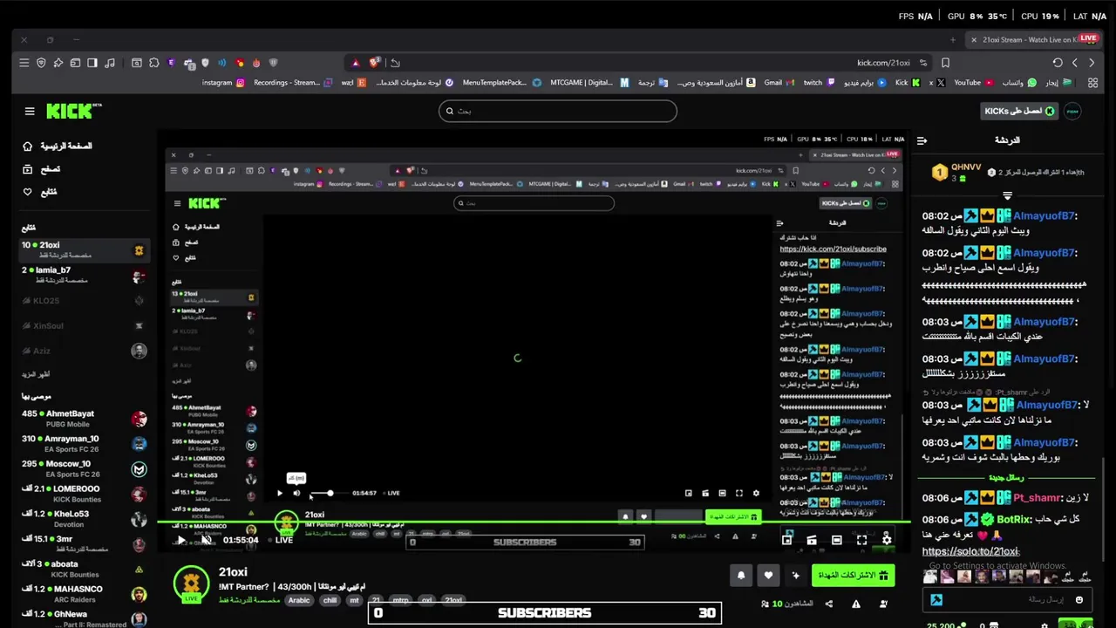Click the green gift subscriptions button
The image size is (1116, 628).
[x=853, y=576]
